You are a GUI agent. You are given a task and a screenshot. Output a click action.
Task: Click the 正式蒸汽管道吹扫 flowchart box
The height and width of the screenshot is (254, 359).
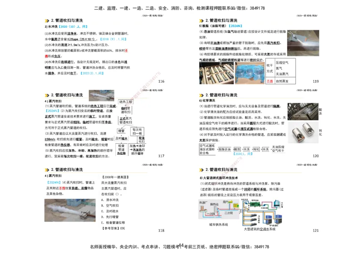pos(126,120)
